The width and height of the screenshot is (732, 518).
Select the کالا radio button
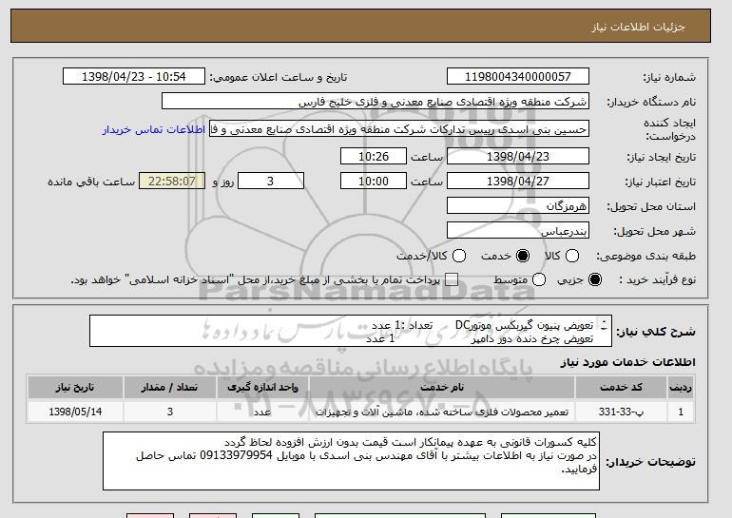[x=572, y=256]
